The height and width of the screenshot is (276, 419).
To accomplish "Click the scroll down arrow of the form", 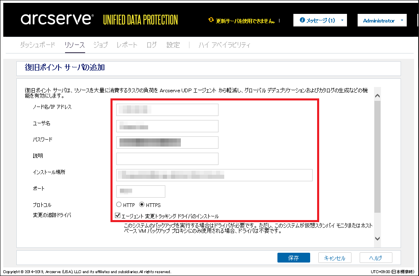I will click(x=377, y=238).
